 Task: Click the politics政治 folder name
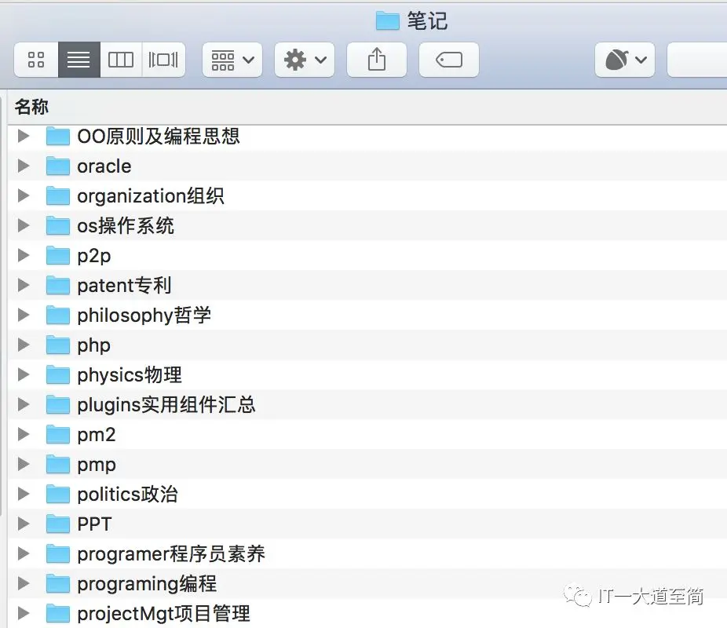coord(127,494)
